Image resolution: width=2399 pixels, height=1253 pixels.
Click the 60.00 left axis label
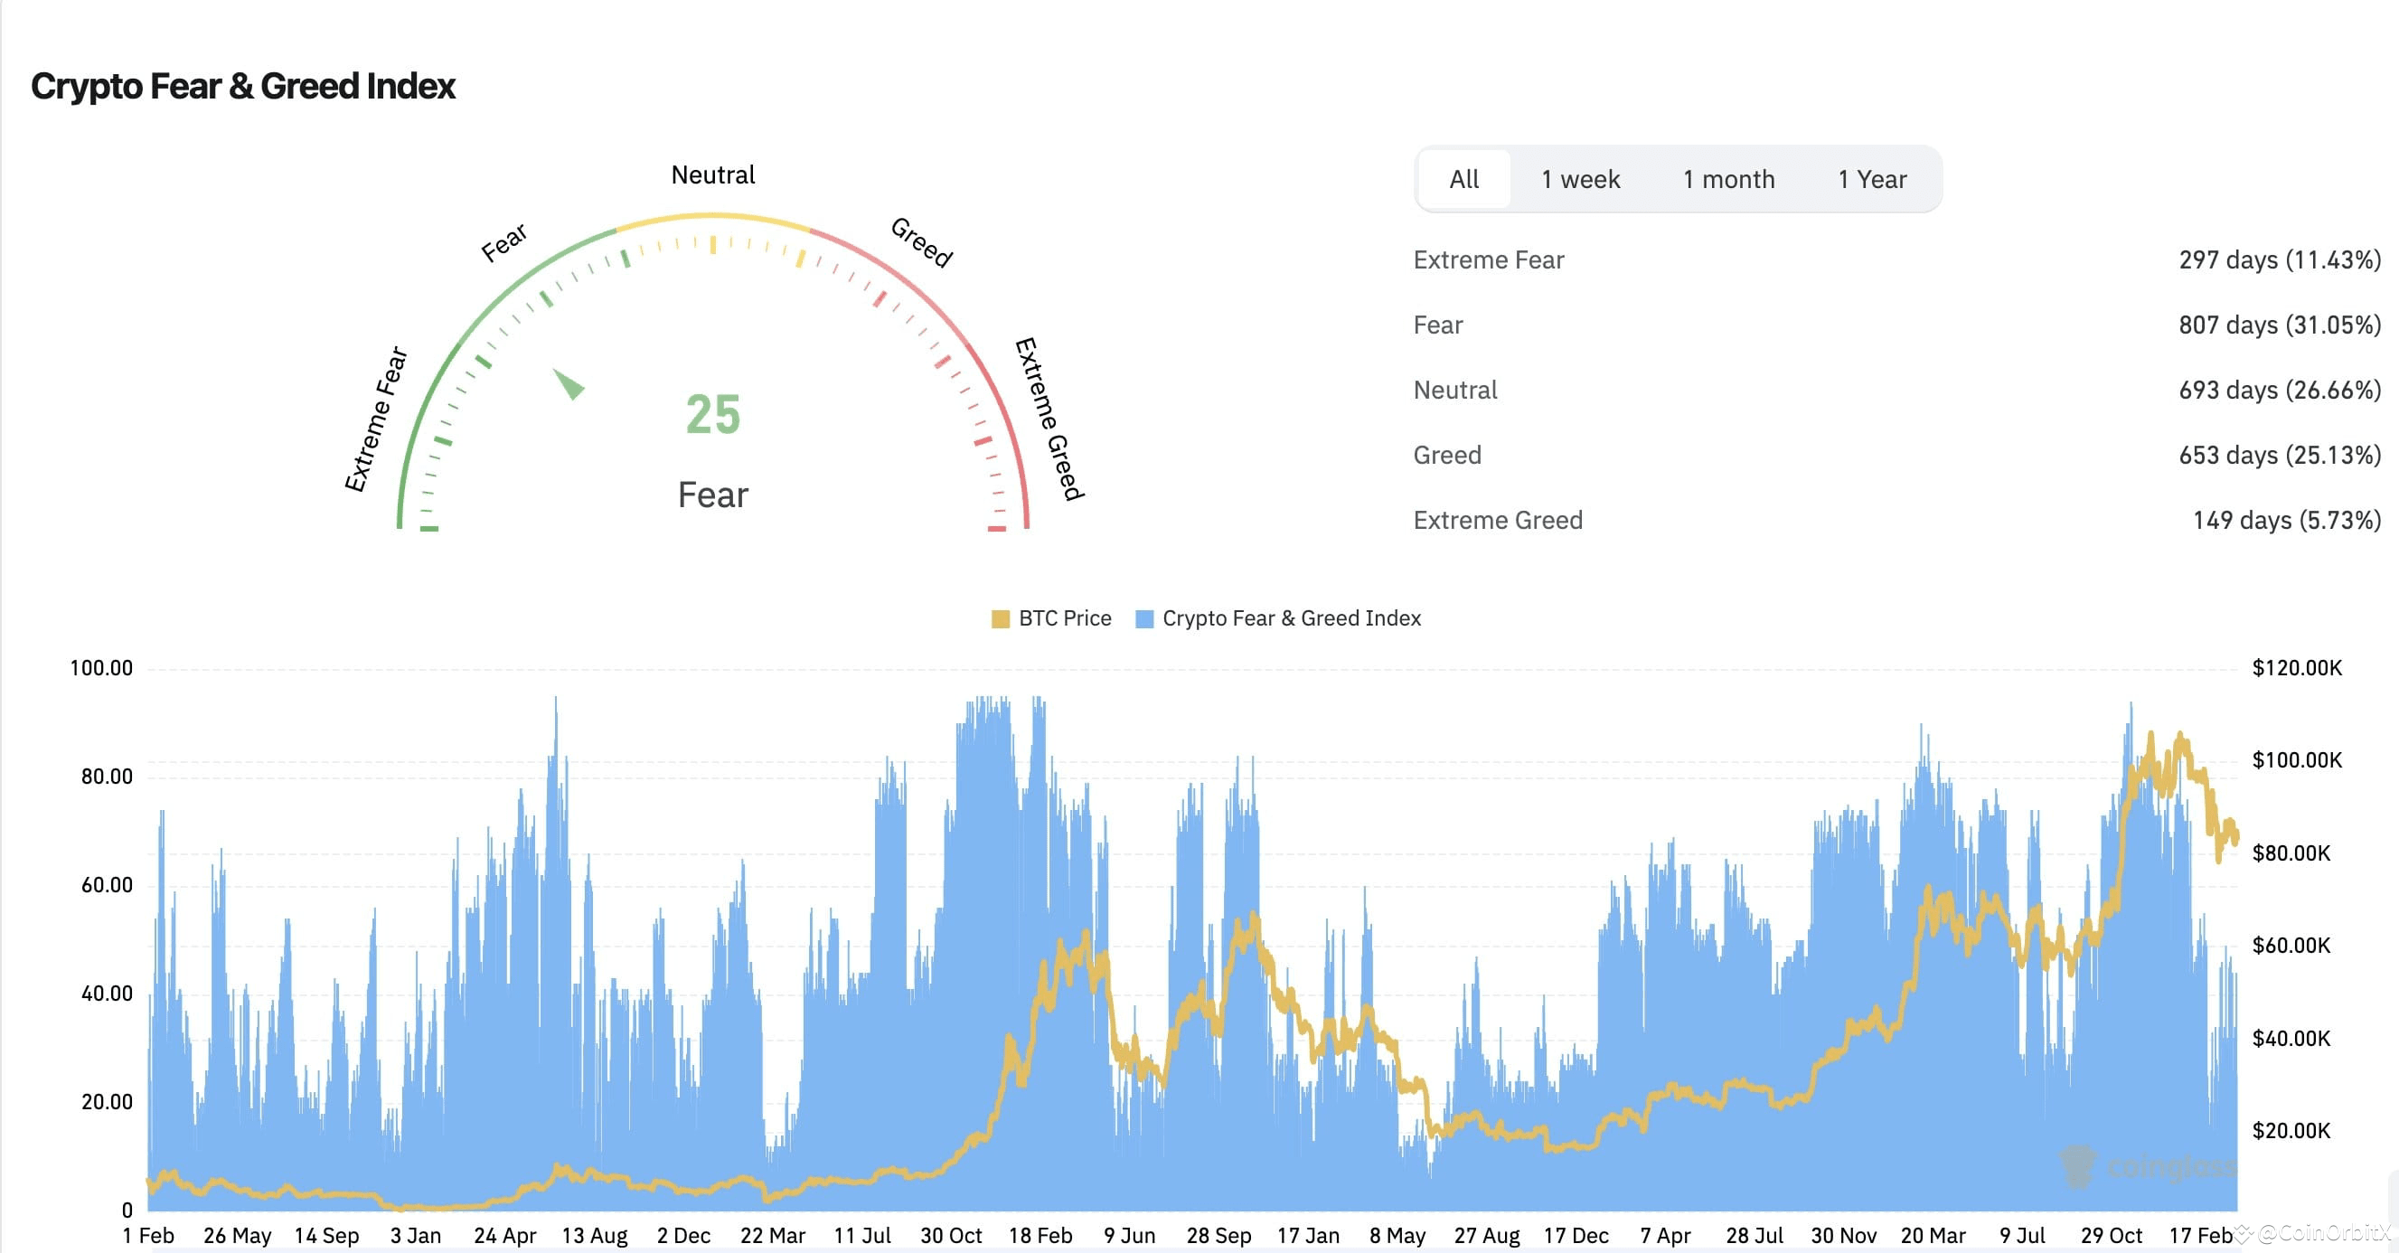106,886
